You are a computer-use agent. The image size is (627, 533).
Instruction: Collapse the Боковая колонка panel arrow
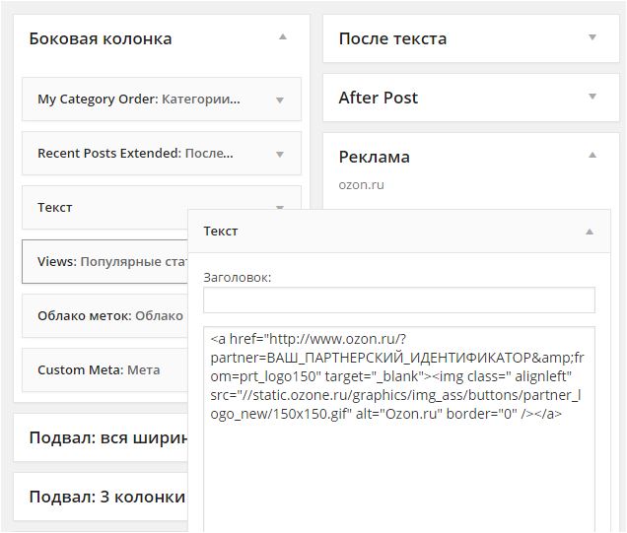283,37
